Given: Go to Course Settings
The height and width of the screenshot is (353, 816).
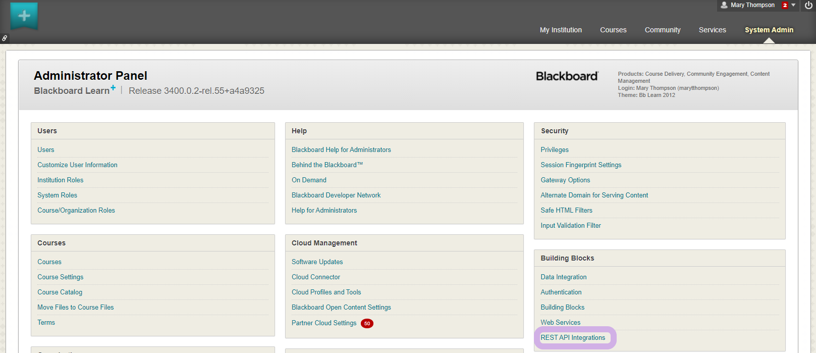Looking at the screenshot, I should pyautogui.click(x=60, y=277).
